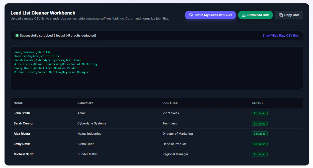Select the John Smith name cell
Viewport: 313px width, 168px height.
coord(22,113)
